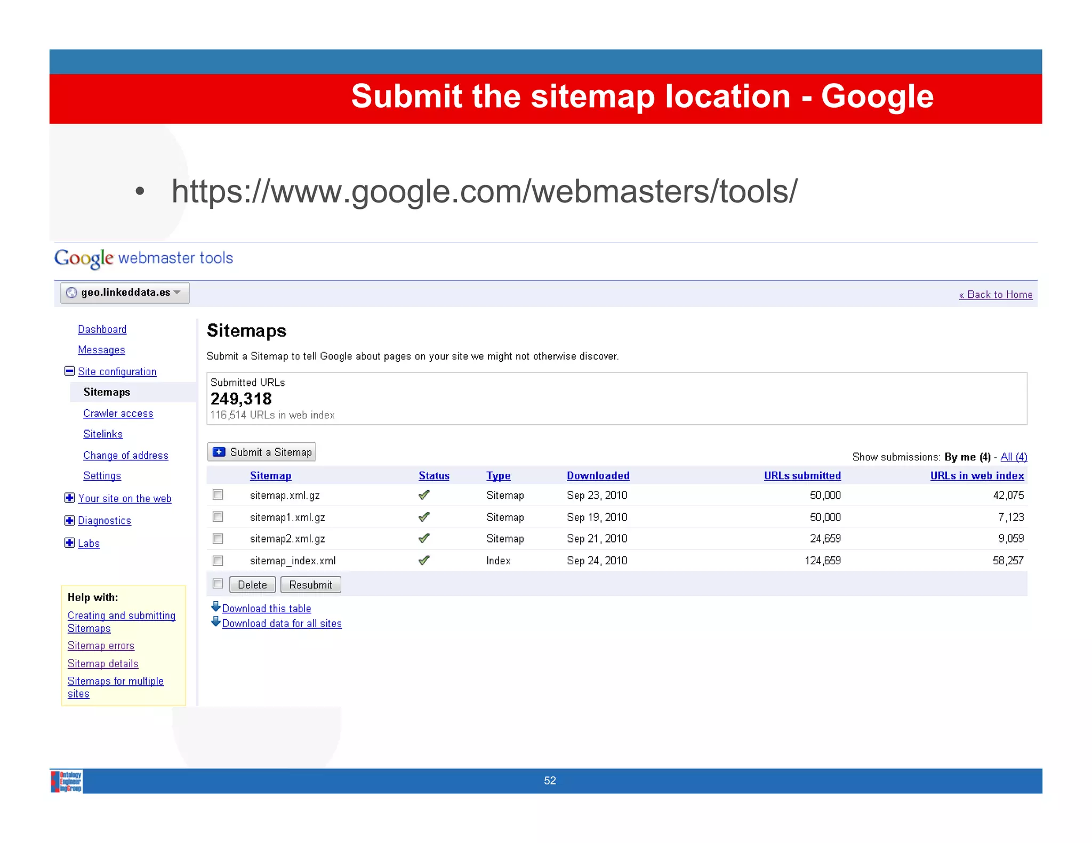The image size is (1092, 843).
Task: Sort by Sitemap column header
Action: click(x=271, y=476)
